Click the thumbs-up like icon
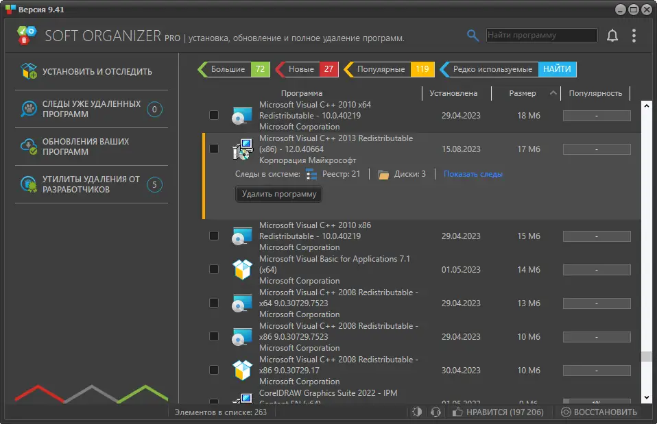This screenshot has height=424, width=657. coord(457,412)
